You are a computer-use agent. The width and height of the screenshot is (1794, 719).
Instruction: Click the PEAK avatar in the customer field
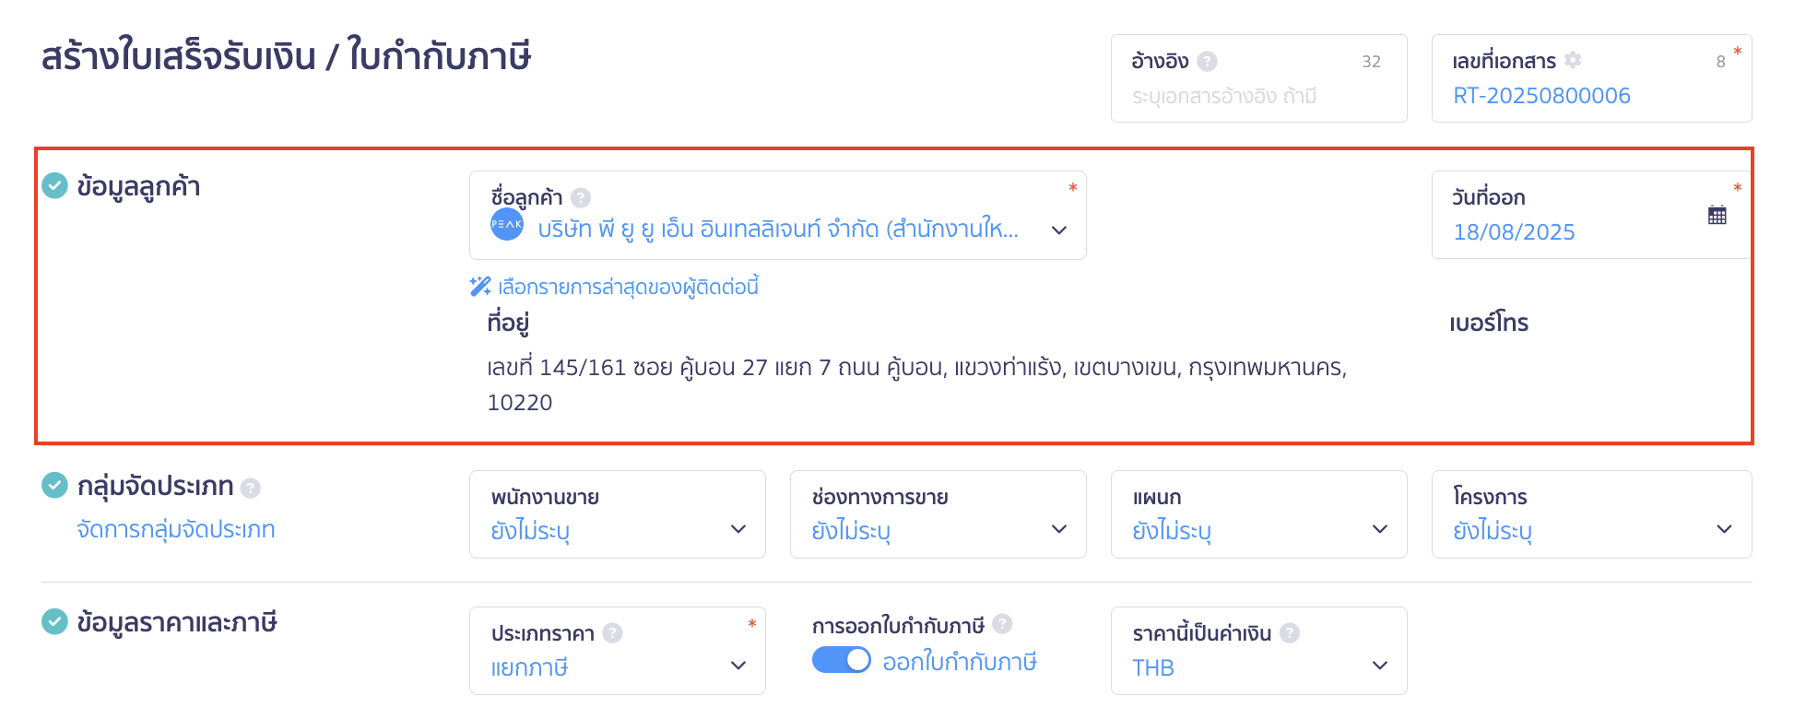click(505, 224)
